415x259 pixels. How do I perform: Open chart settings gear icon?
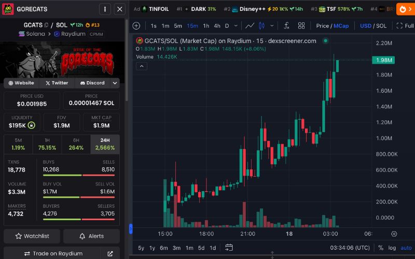click(394, 234)
